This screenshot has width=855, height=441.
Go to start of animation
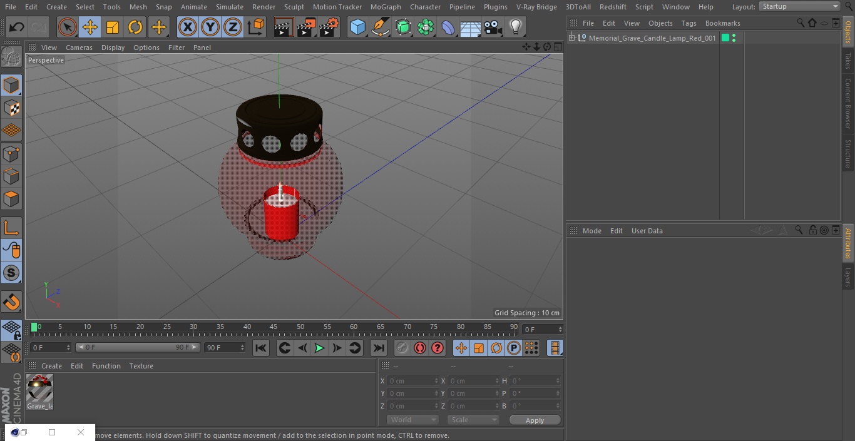tap(261, 348)
